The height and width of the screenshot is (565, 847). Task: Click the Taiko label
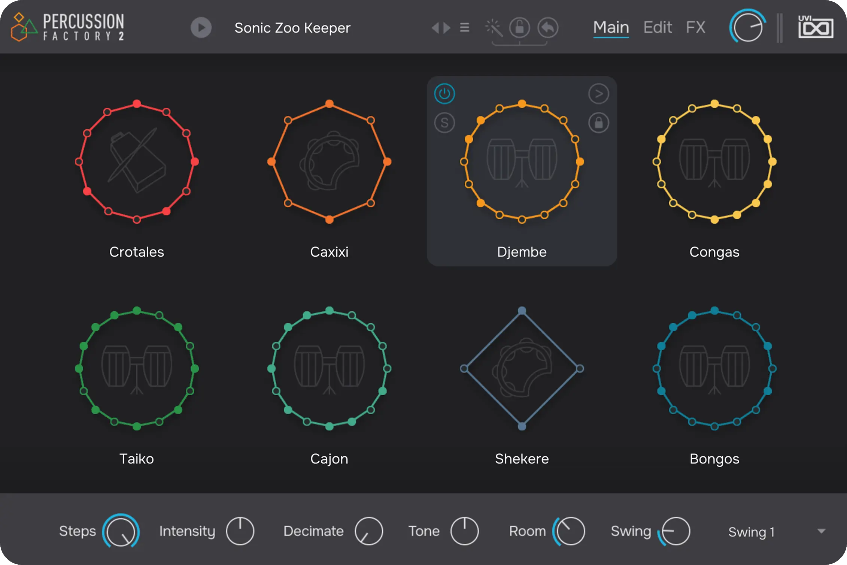coord(137,459)
